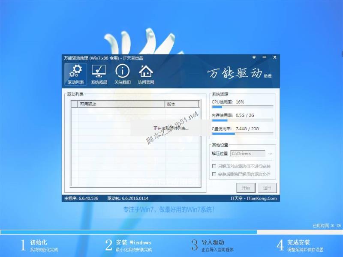343x257 pixels.
Task: Open the 驱动列表 gear icon tab
Action: click(76, 74)
